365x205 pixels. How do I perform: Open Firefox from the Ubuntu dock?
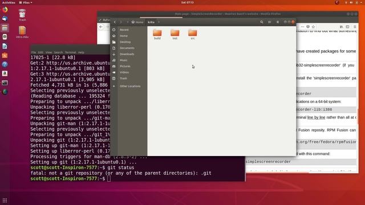(5, 10)
